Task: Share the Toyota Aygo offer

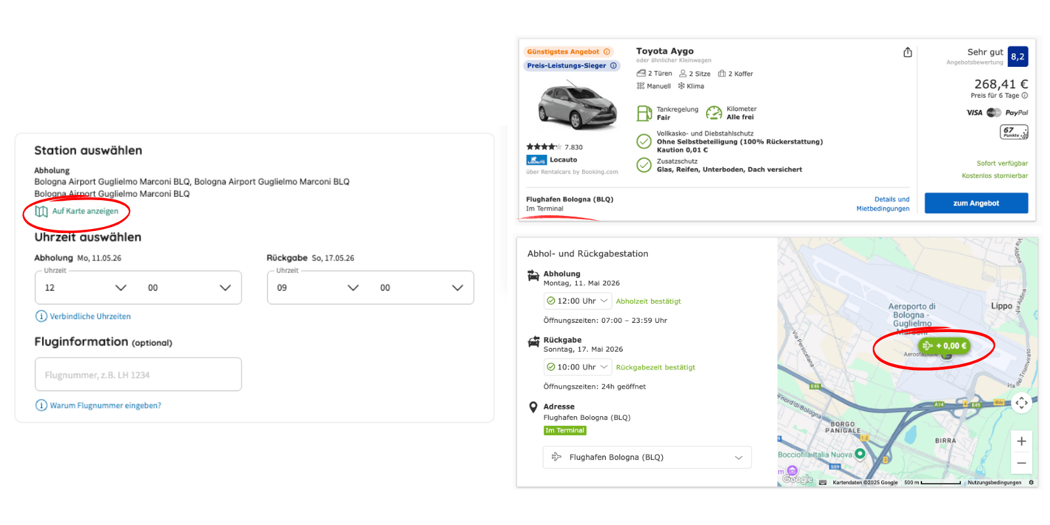Action: [908, 52]
